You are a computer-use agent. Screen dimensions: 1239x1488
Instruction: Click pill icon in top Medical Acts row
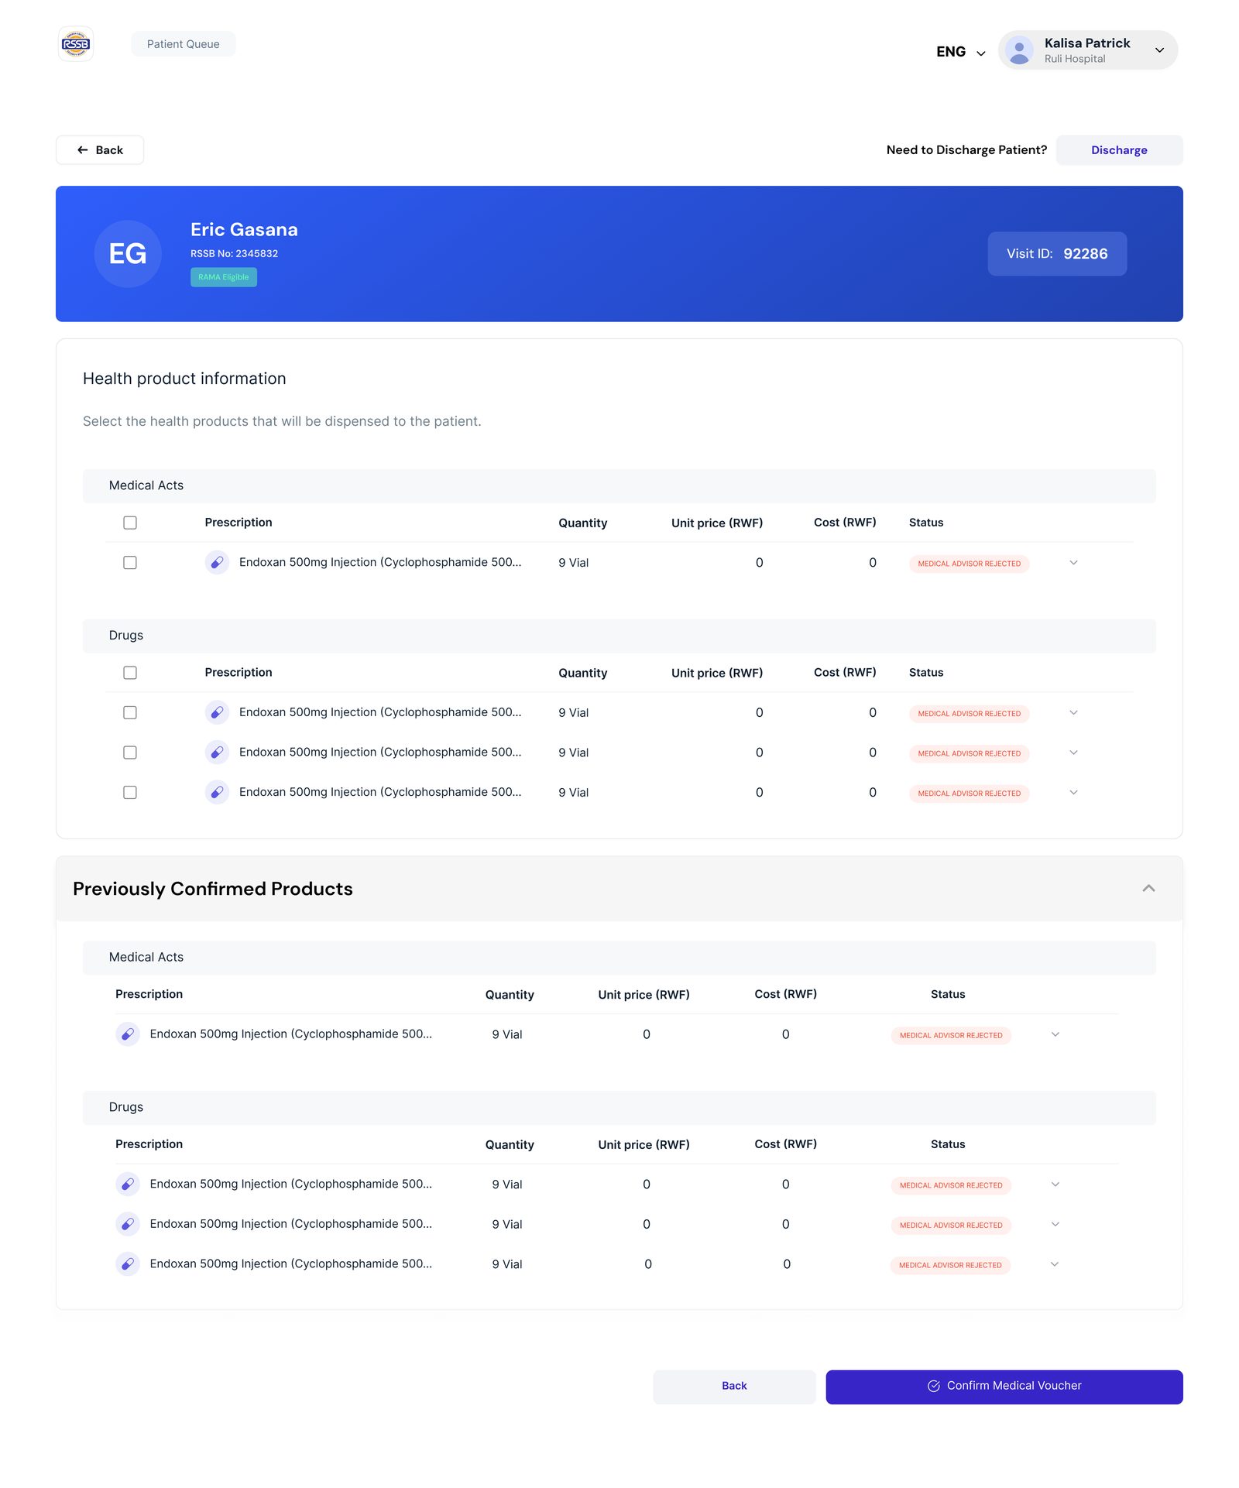217,563
